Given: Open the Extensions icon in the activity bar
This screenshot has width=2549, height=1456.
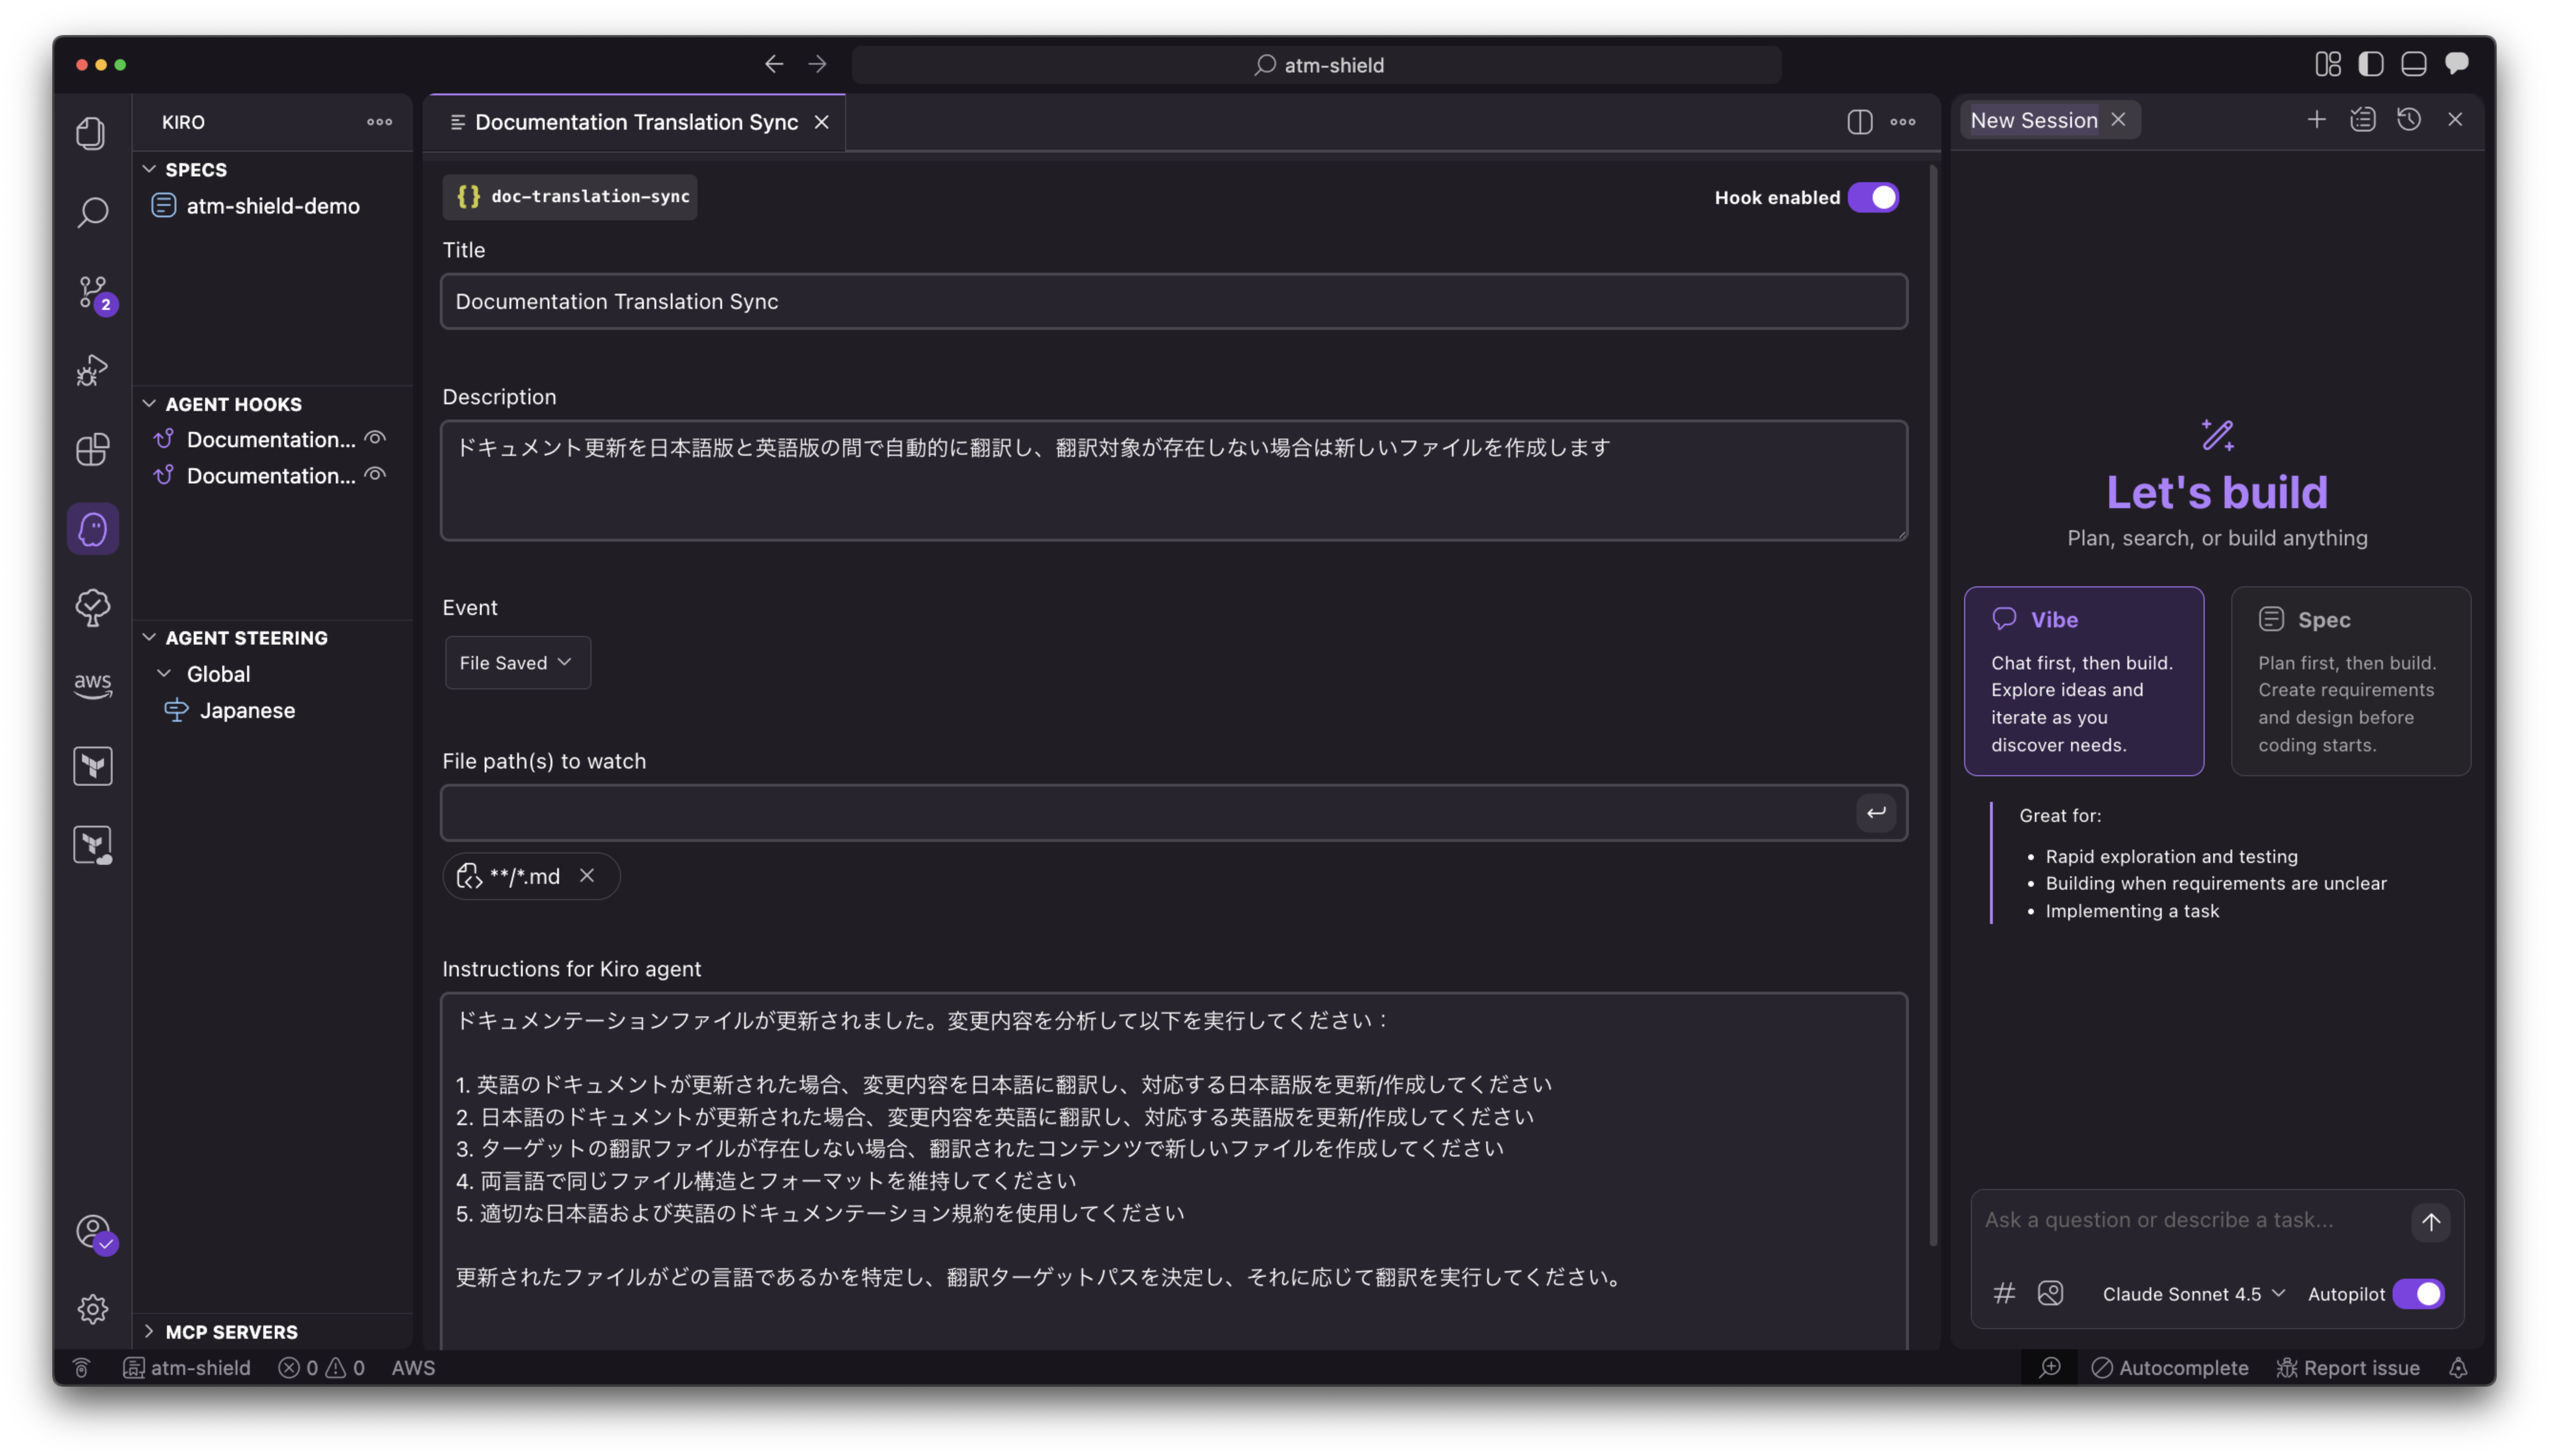Looking at the screenshot, I should pos(93,450).
